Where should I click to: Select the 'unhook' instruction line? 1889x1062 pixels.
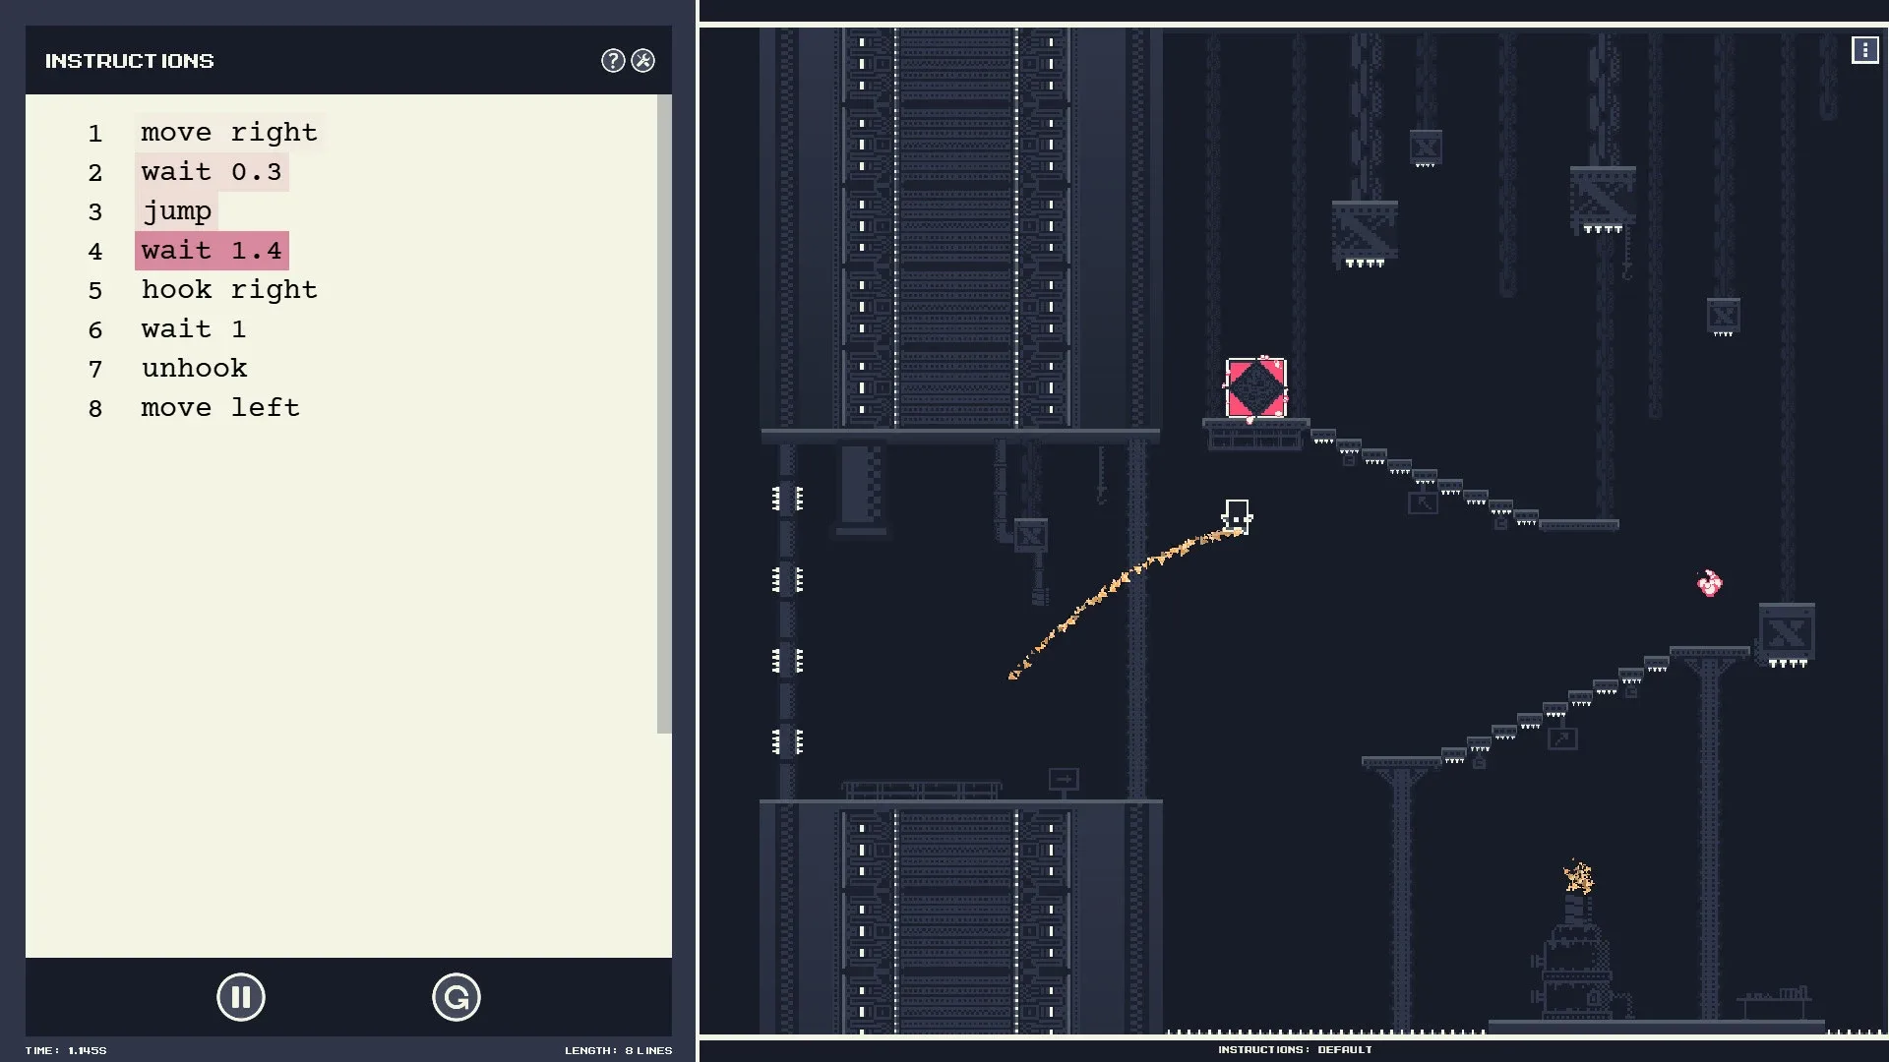(x=194, y=369)
